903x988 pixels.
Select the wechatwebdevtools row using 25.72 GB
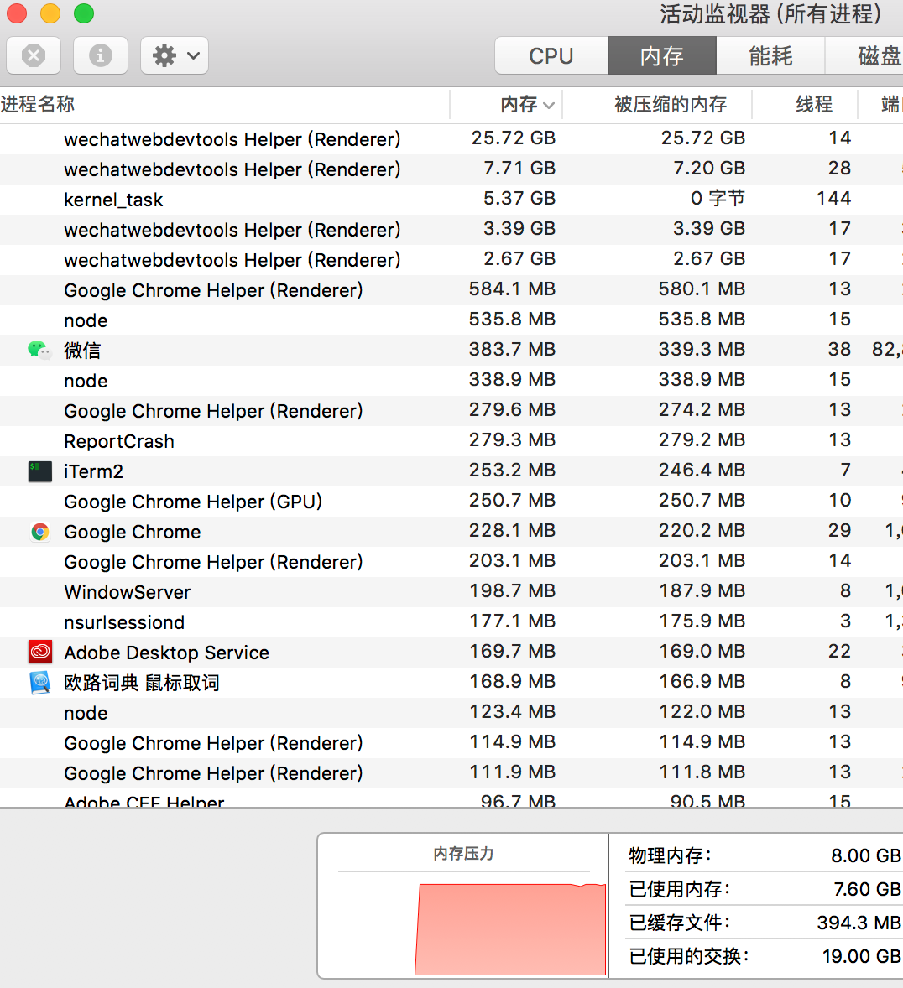click(451, 138)
